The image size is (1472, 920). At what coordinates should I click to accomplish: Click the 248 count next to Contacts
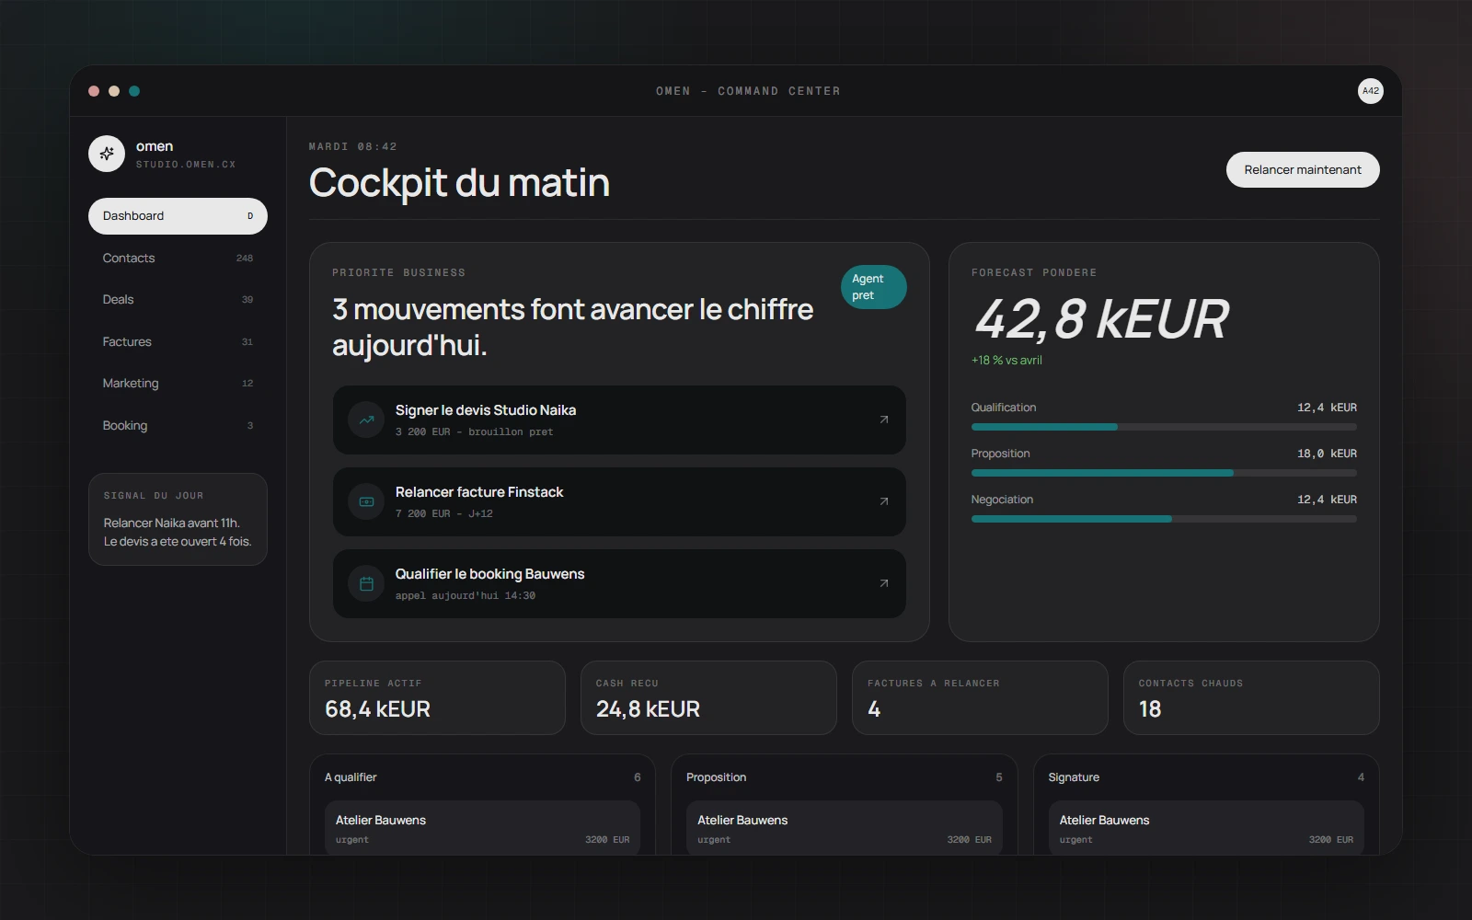point(245,258)
